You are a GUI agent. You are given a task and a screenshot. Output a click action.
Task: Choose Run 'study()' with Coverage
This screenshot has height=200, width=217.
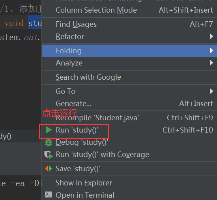point(129,155)
